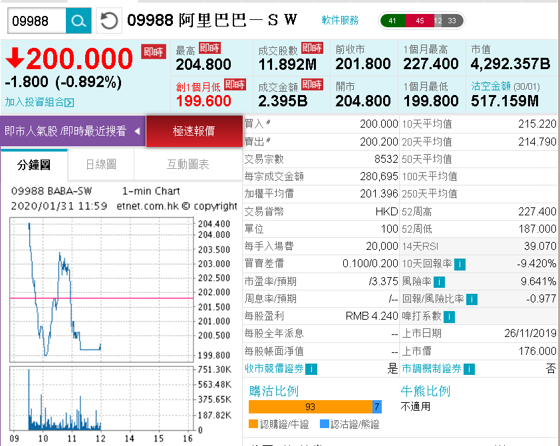
Task: Open 沽空金額 link
Action: [491, 86]
